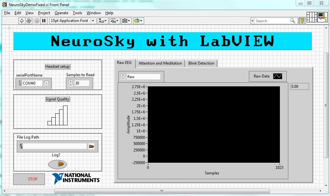
Task: Click the x-axis maximum value 1023
Action: [x=279, y=167]
